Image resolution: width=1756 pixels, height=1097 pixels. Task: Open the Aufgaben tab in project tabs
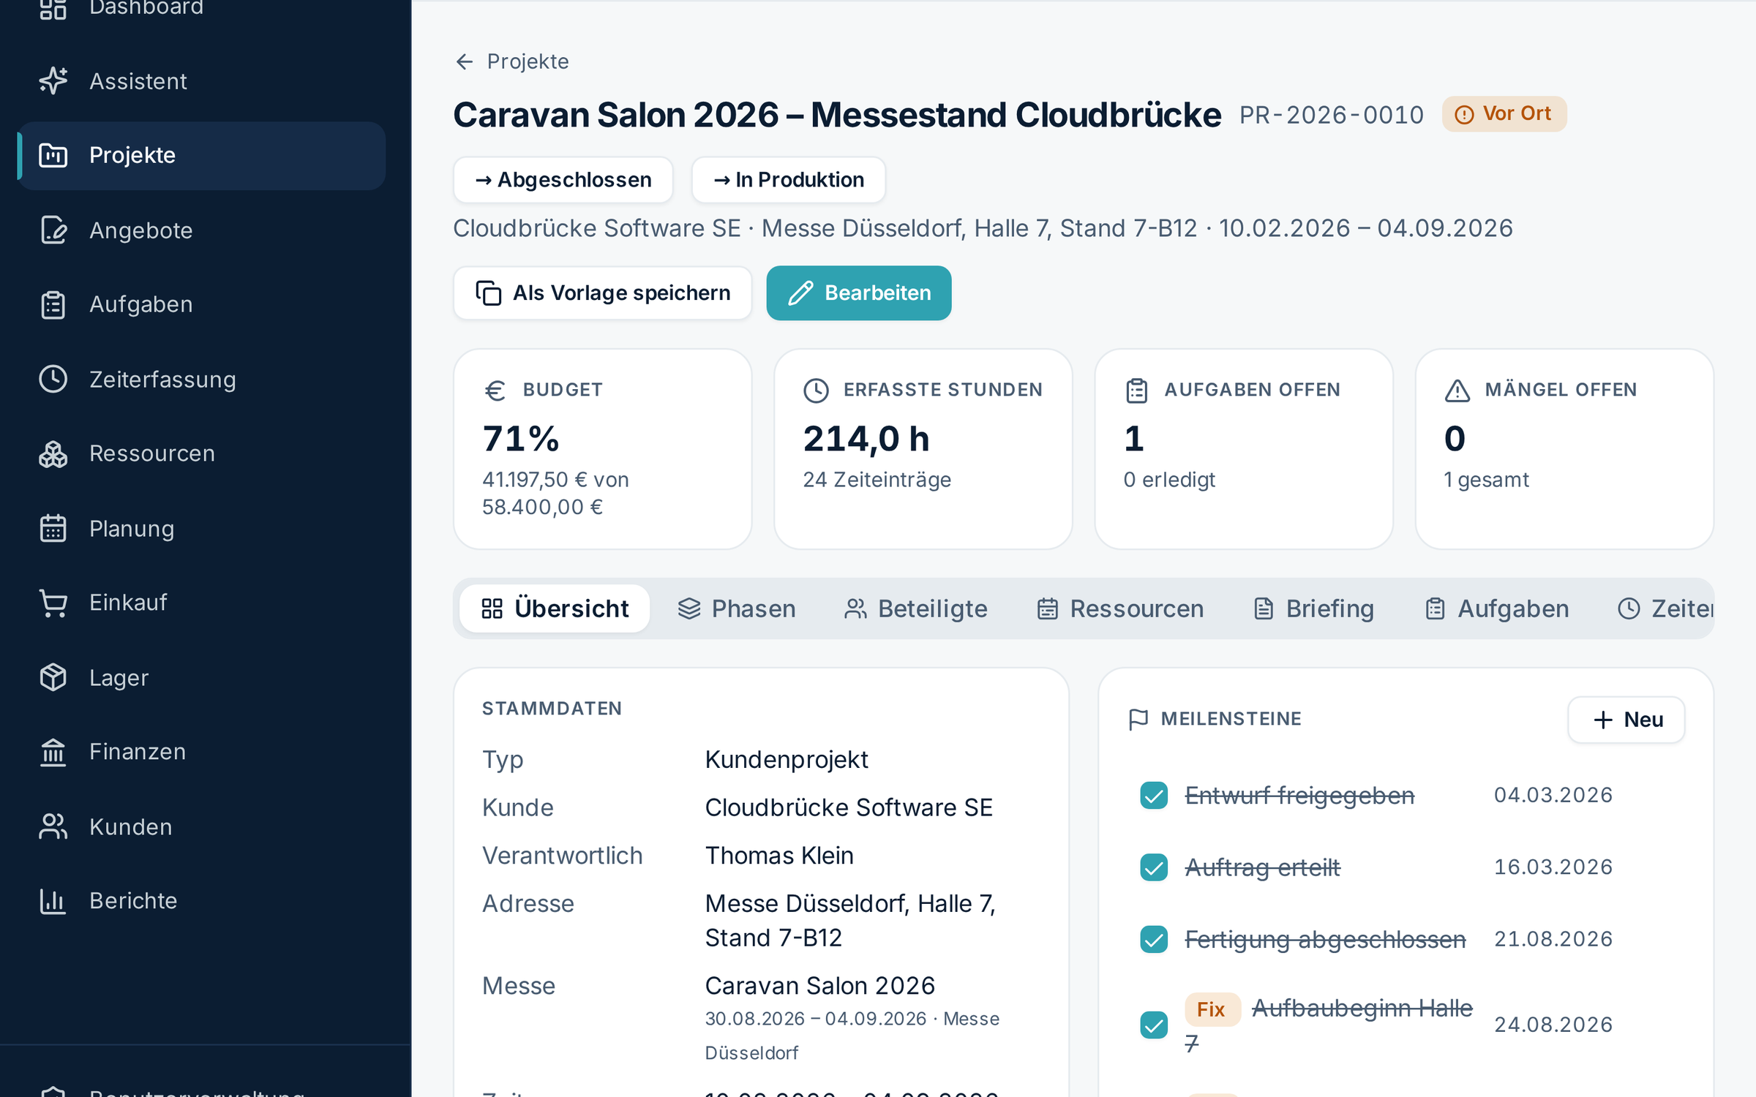click(x=1497, y=608)
